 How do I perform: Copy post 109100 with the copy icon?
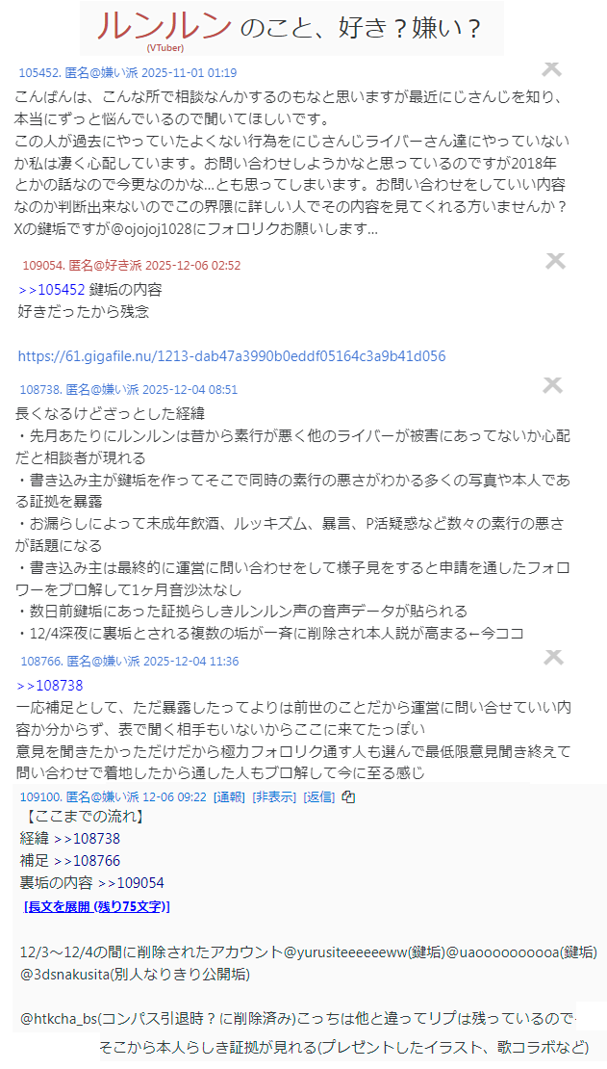click(x=348, y=796)
